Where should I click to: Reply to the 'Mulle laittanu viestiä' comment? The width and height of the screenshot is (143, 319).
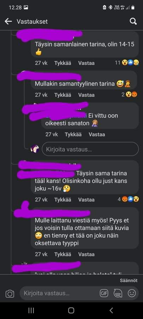(86, 254)
